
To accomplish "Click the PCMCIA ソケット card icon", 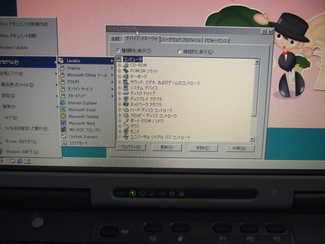I will pyautogui.click(x=126, y=71).
